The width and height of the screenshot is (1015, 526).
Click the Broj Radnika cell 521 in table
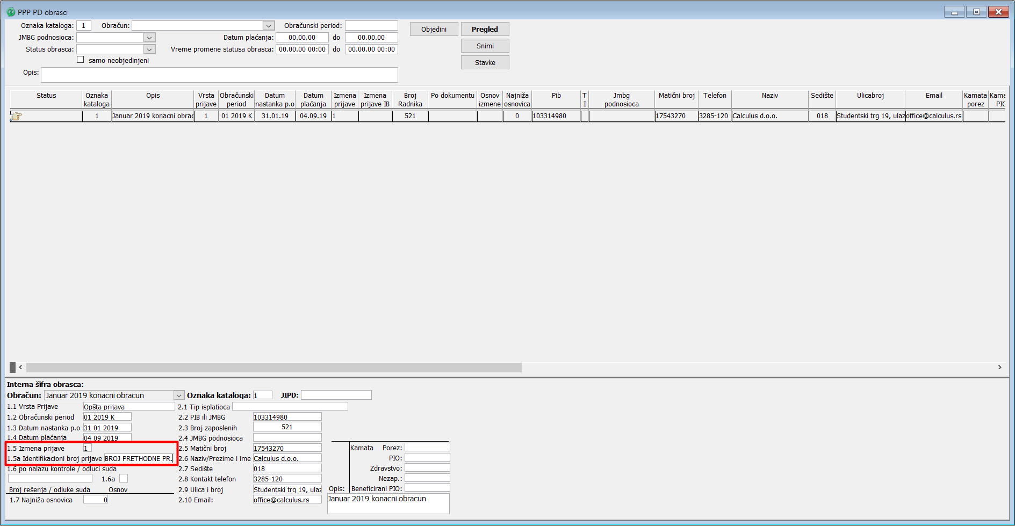(410, 116)
